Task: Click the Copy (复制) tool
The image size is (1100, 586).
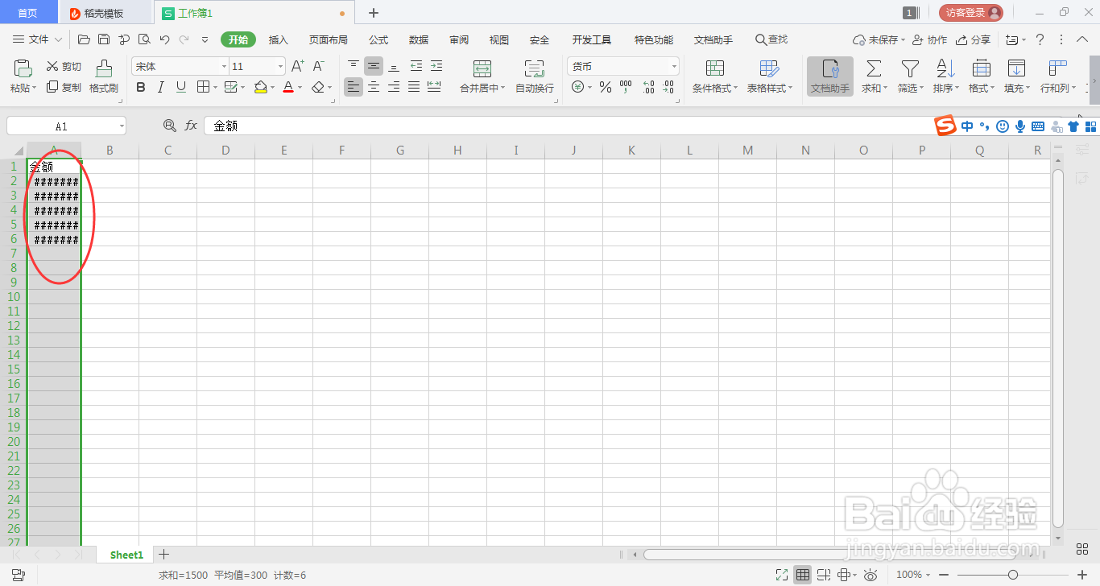Action: click(64, 87)
